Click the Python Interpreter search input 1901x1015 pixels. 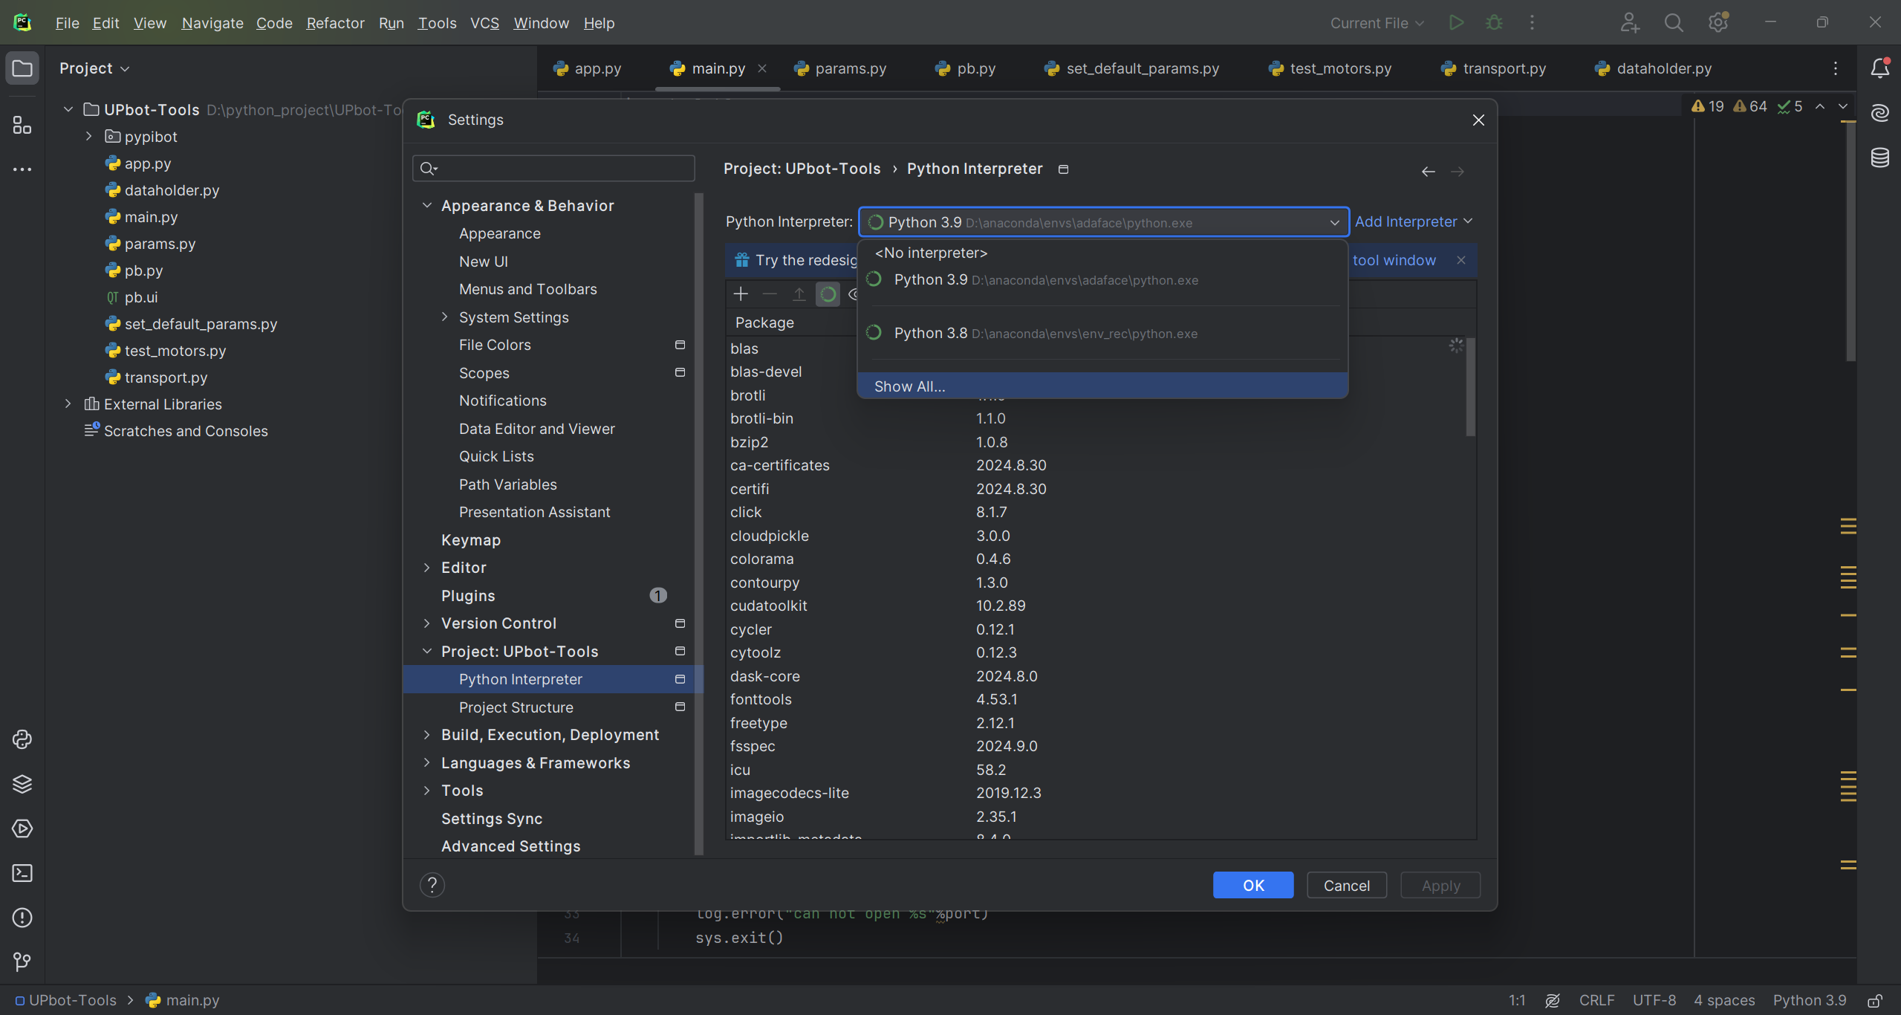pyautogui.click(x=1102, y=223)
